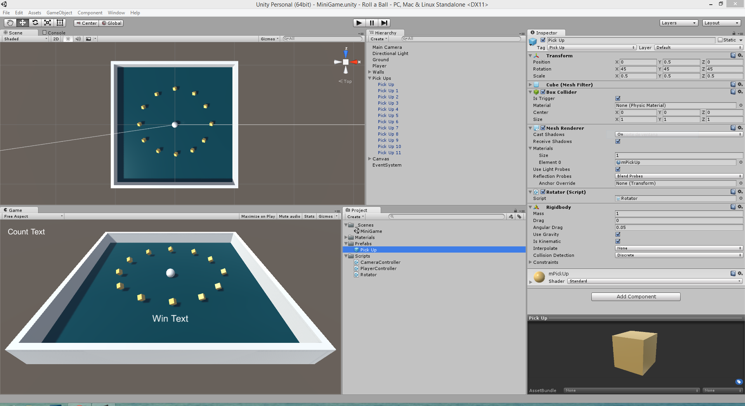Select the Rotate tool
Screen dimensions: 745x406
coord(35,23)
